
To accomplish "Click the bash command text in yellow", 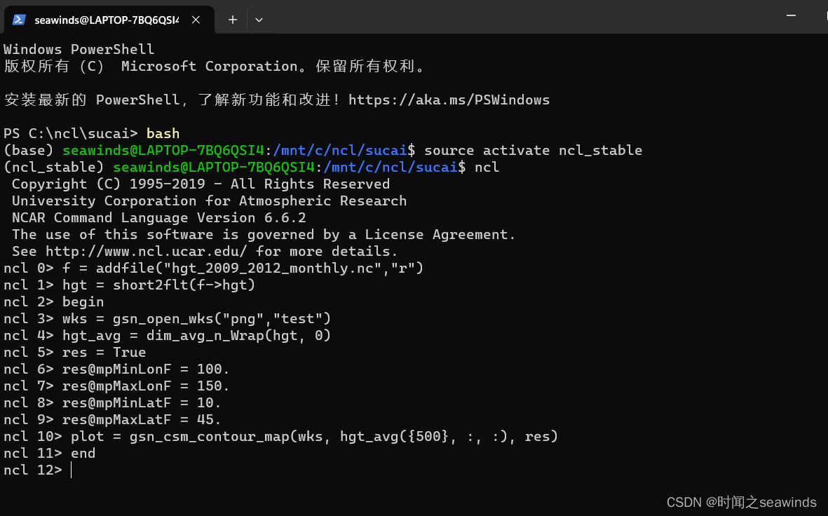I will [162, 133].
